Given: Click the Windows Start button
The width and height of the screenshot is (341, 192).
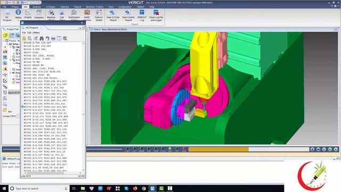Looking at the screenshot, I should tap(4, 188).
